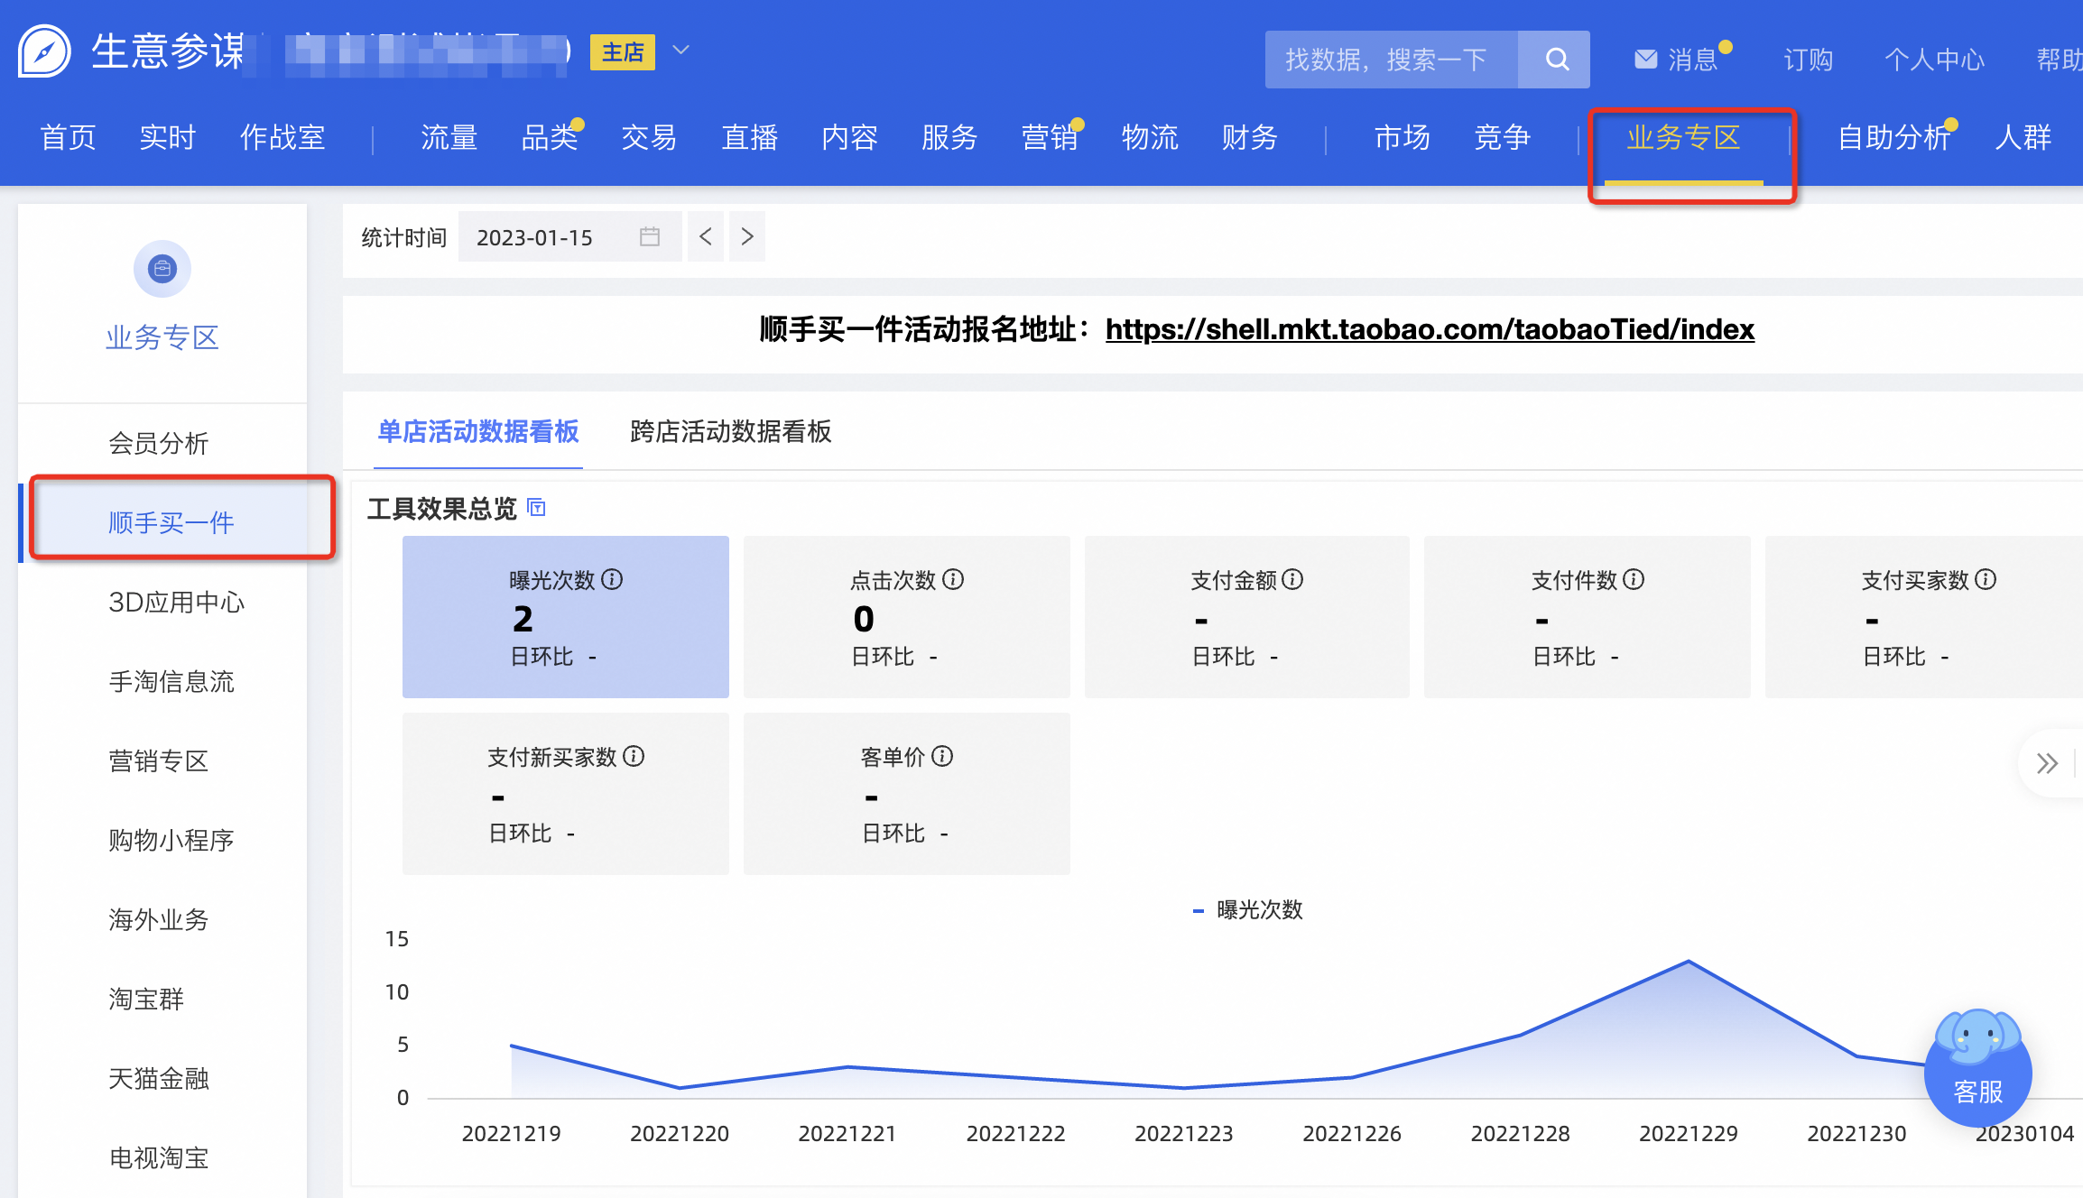Switch to 跨店活动数据看板 tab
Screen dimensions: 2083x1198
tap(731, 431)
